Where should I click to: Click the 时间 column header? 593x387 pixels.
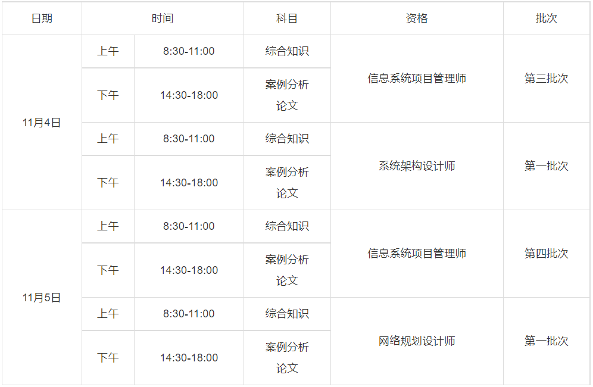[x=163, y=18]
